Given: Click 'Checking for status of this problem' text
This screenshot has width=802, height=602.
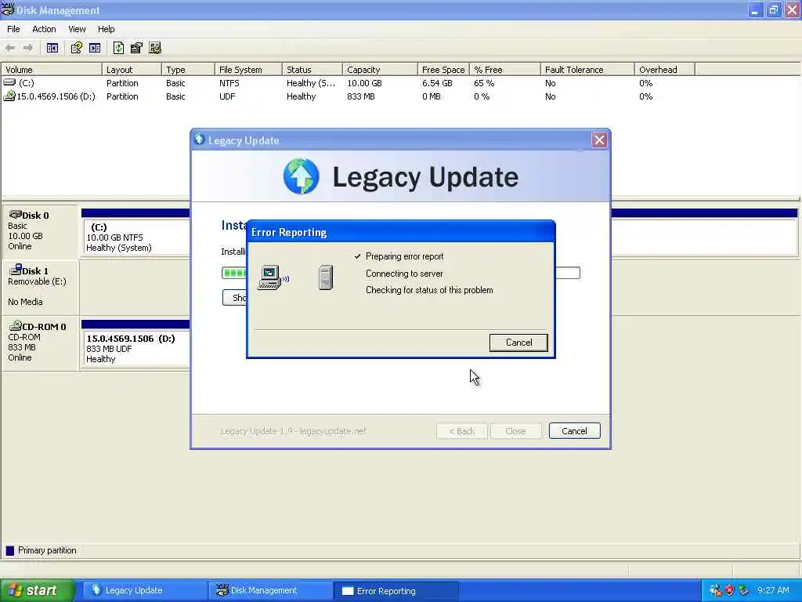Looking at the screenshot, I should (429, 290).
